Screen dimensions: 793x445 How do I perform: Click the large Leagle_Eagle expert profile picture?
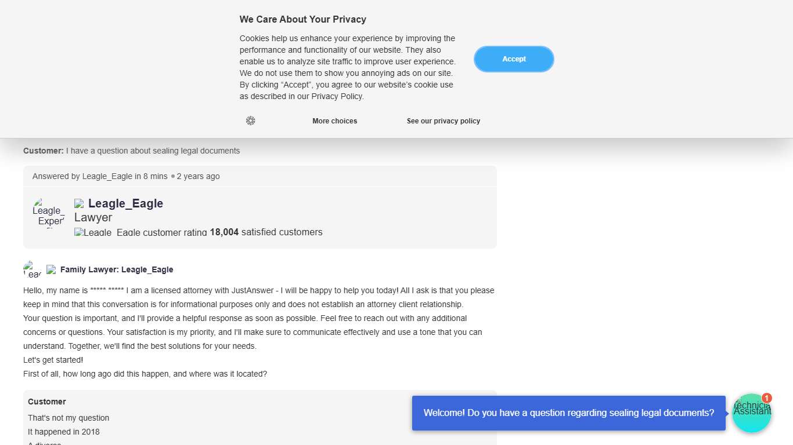click(49, 213)
